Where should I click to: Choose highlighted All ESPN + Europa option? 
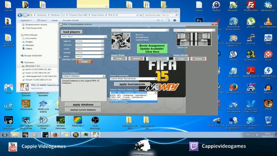pyautogui.click(x=133, y=101)
